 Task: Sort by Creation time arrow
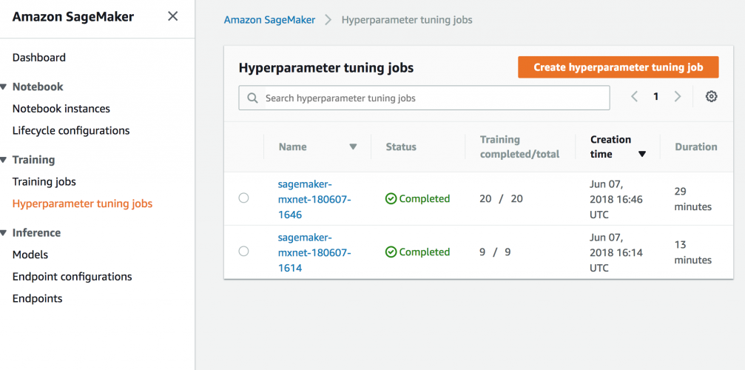(642, 155)
